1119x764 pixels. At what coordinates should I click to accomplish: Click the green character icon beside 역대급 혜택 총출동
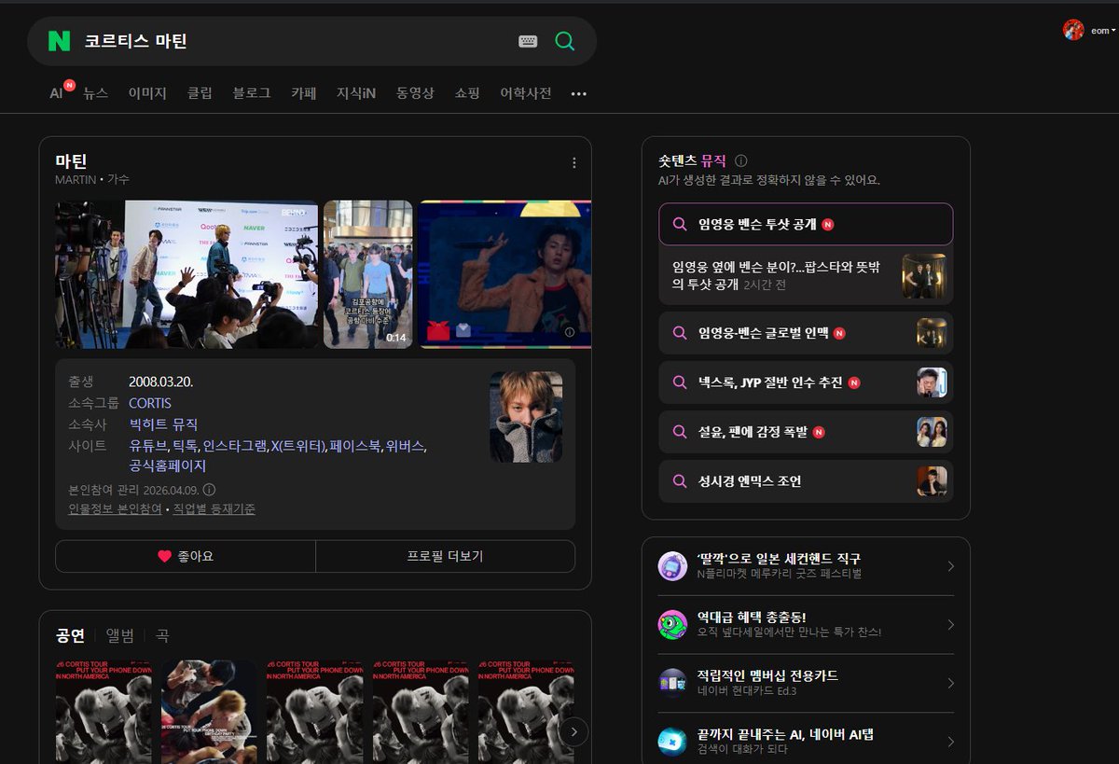[672, 625]
